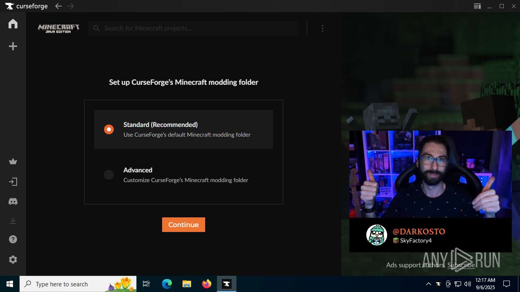Show hidden system tray icons
520x292 pixels.
428,284
